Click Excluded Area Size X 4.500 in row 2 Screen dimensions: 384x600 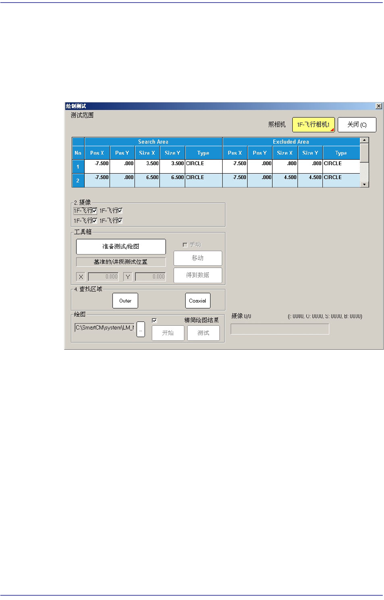(x=285, y=180)
